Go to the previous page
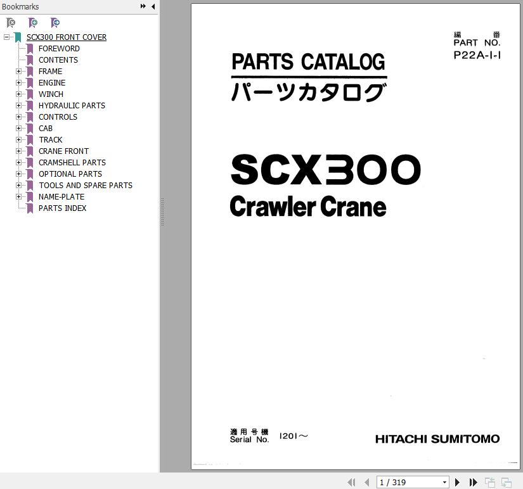The image size is (523, 489). [x=367, y=482]
